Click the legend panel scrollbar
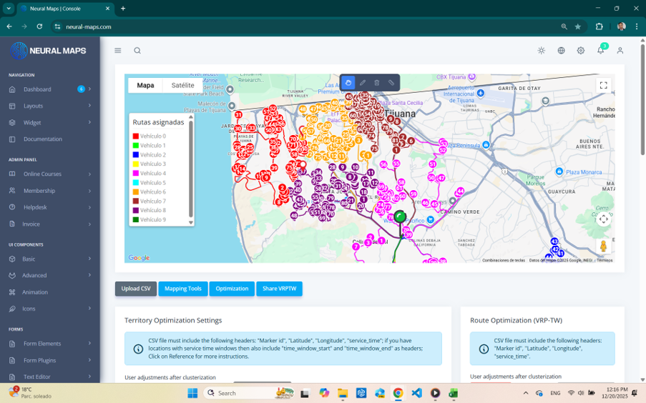Viewport: 646px width, 403px height. pos(191,169)
